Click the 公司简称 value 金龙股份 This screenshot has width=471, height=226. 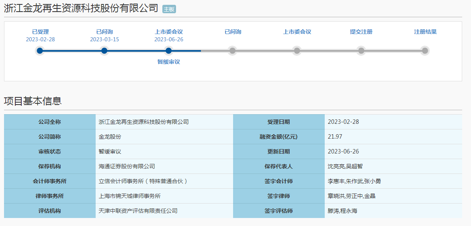coord(110,137)
